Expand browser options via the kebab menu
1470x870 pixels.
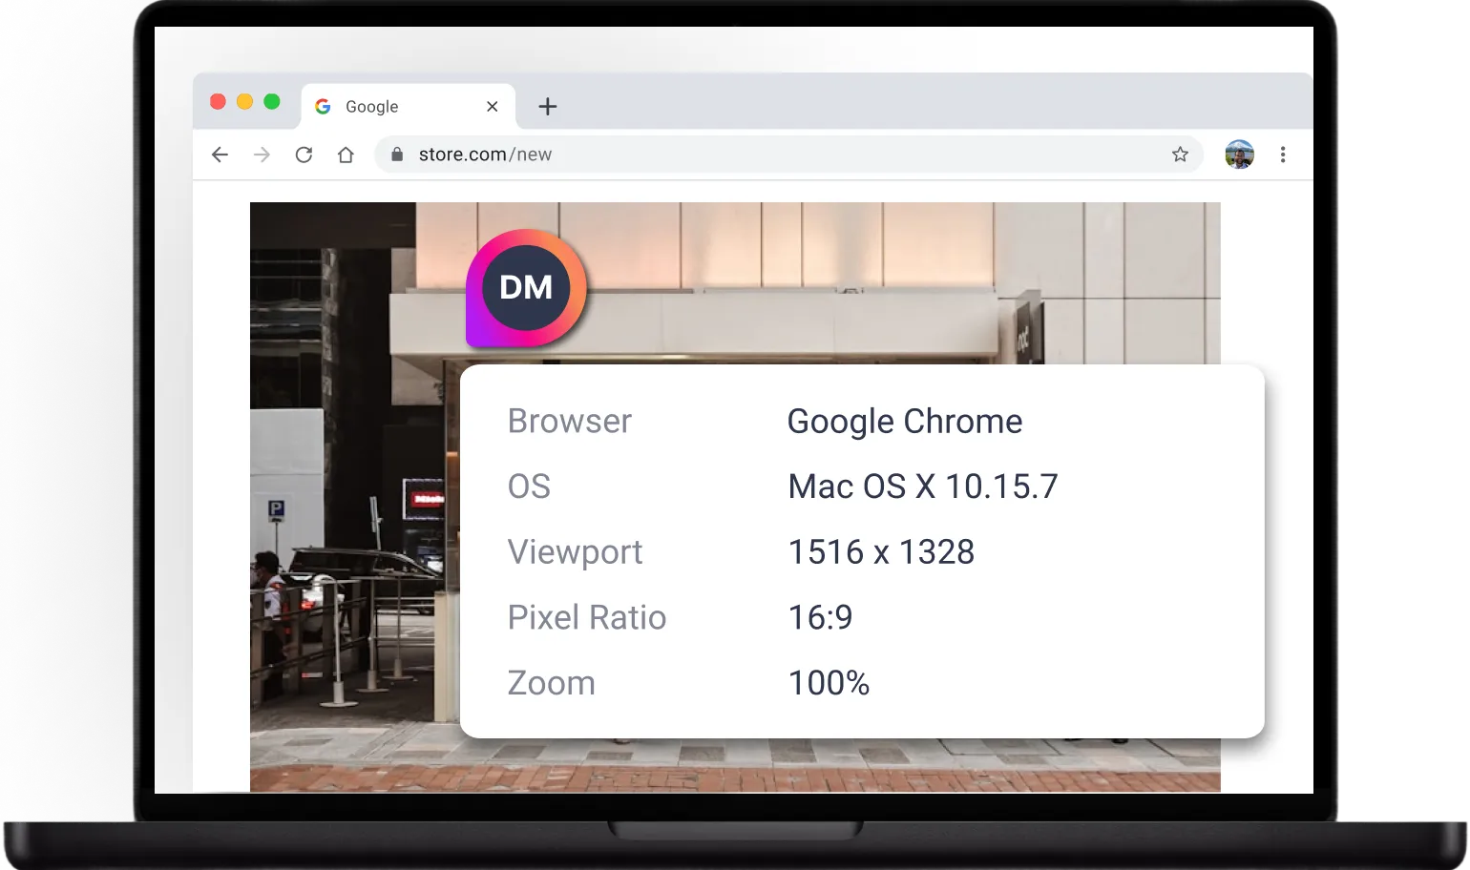click(x=1283, y=154)
